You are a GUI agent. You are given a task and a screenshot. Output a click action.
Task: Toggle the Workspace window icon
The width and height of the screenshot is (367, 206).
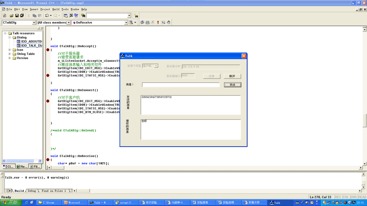(x=66, y=16)
